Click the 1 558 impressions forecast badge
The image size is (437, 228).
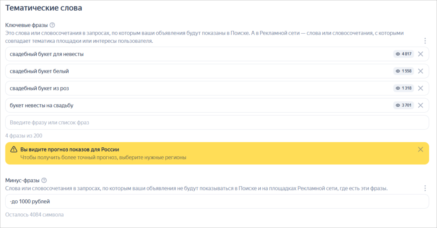403,71
